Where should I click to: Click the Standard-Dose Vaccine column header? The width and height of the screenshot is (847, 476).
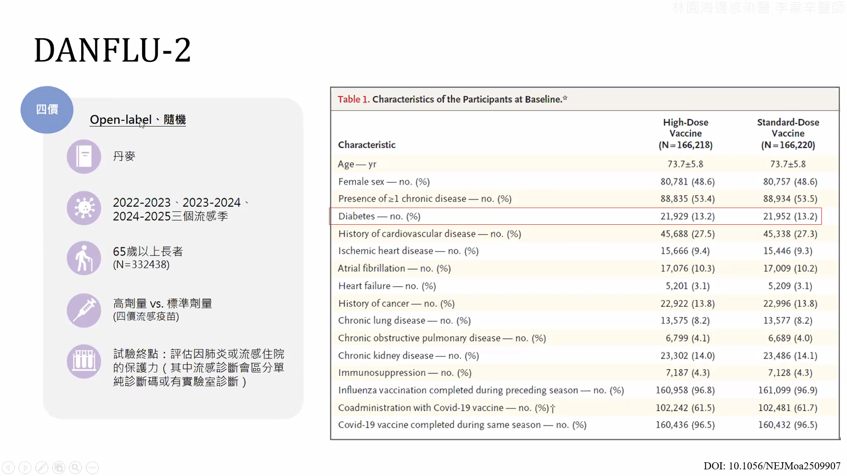pos(788,134)
